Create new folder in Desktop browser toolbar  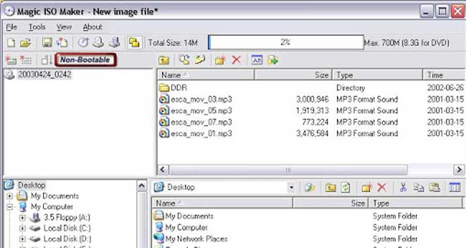[x=367, y=187]
